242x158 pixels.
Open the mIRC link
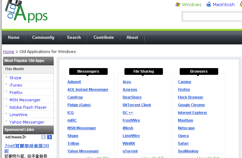[72, 120]
